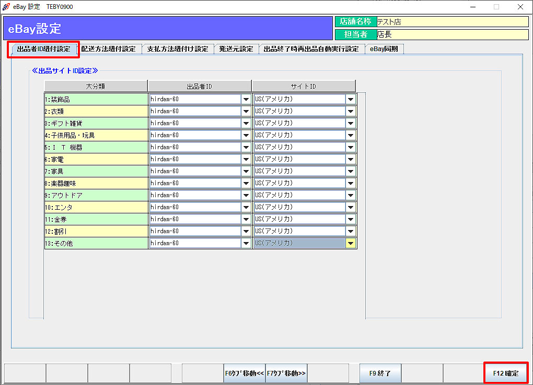The height and width of the screenshot is (385, 533).
Task: Click the 出品者ID紐付設定 tab
Action: coord(43,49)
